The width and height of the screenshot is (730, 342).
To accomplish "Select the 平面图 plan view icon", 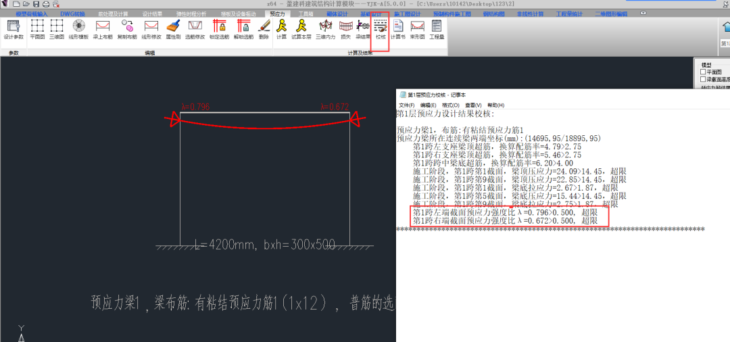I will coord(36,29).
